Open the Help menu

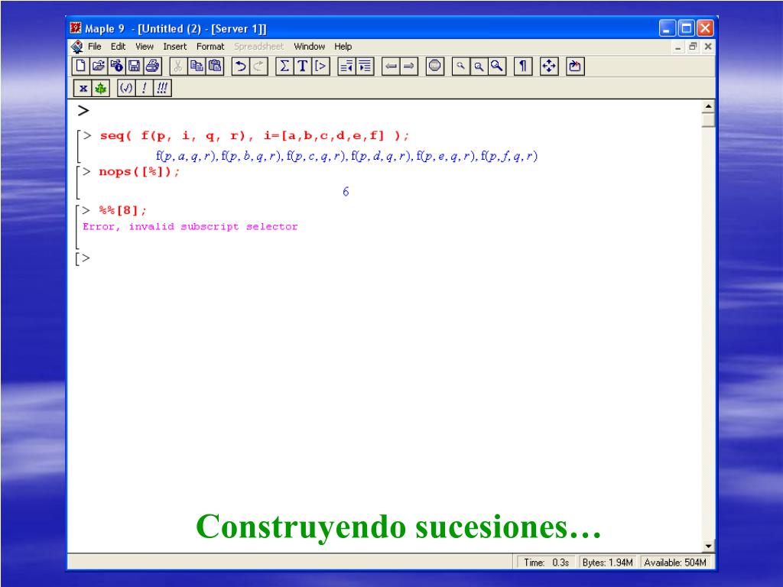point(343,47)
